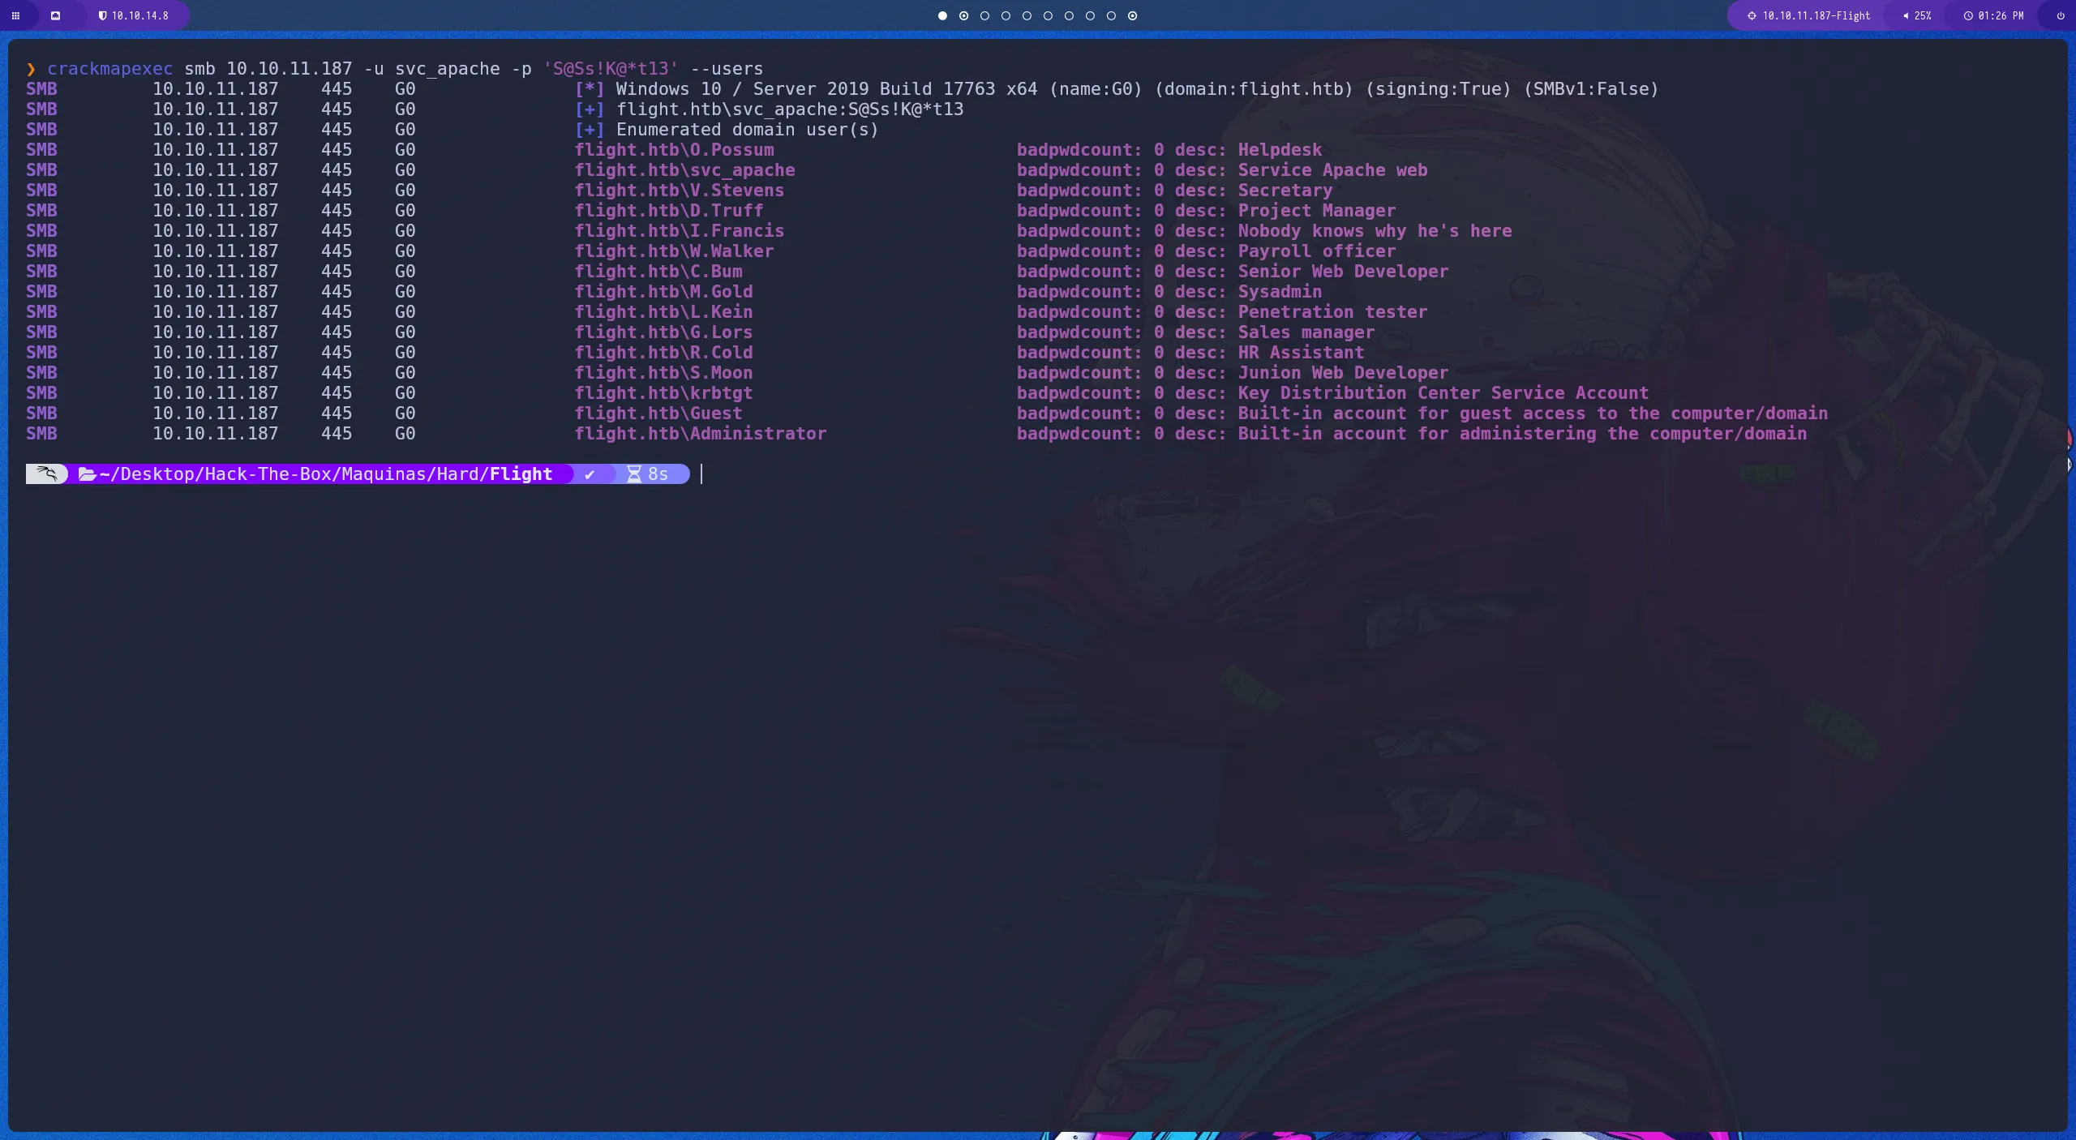Click the window icon beside the launcher
This screenshot has height=1140, width=2076.
click(x=55, y=15)
